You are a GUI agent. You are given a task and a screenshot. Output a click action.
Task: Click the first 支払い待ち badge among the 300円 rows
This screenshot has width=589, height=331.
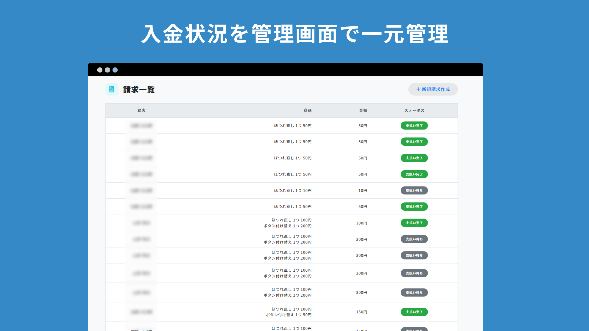(414, 239)
